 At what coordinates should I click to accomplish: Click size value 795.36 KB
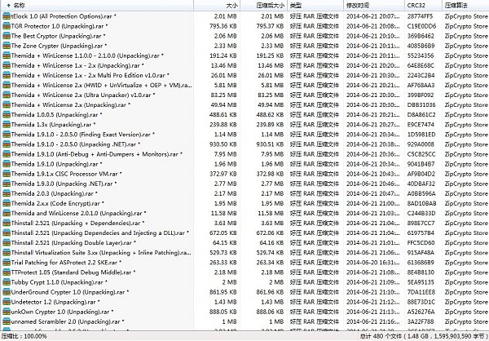tap(223, 26)
